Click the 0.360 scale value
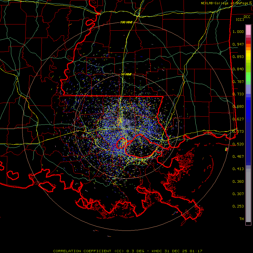The width and height of the screenshot is (253, 253). pos(238,182)
